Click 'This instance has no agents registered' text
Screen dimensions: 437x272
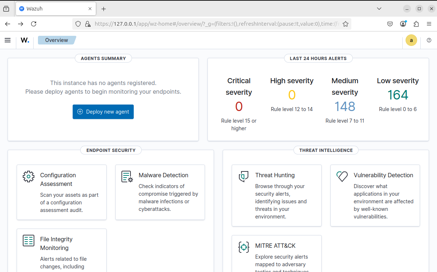[x=103, y=83]
